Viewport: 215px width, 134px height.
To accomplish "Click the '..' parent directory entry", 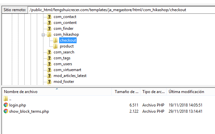I will coord(10,99).
